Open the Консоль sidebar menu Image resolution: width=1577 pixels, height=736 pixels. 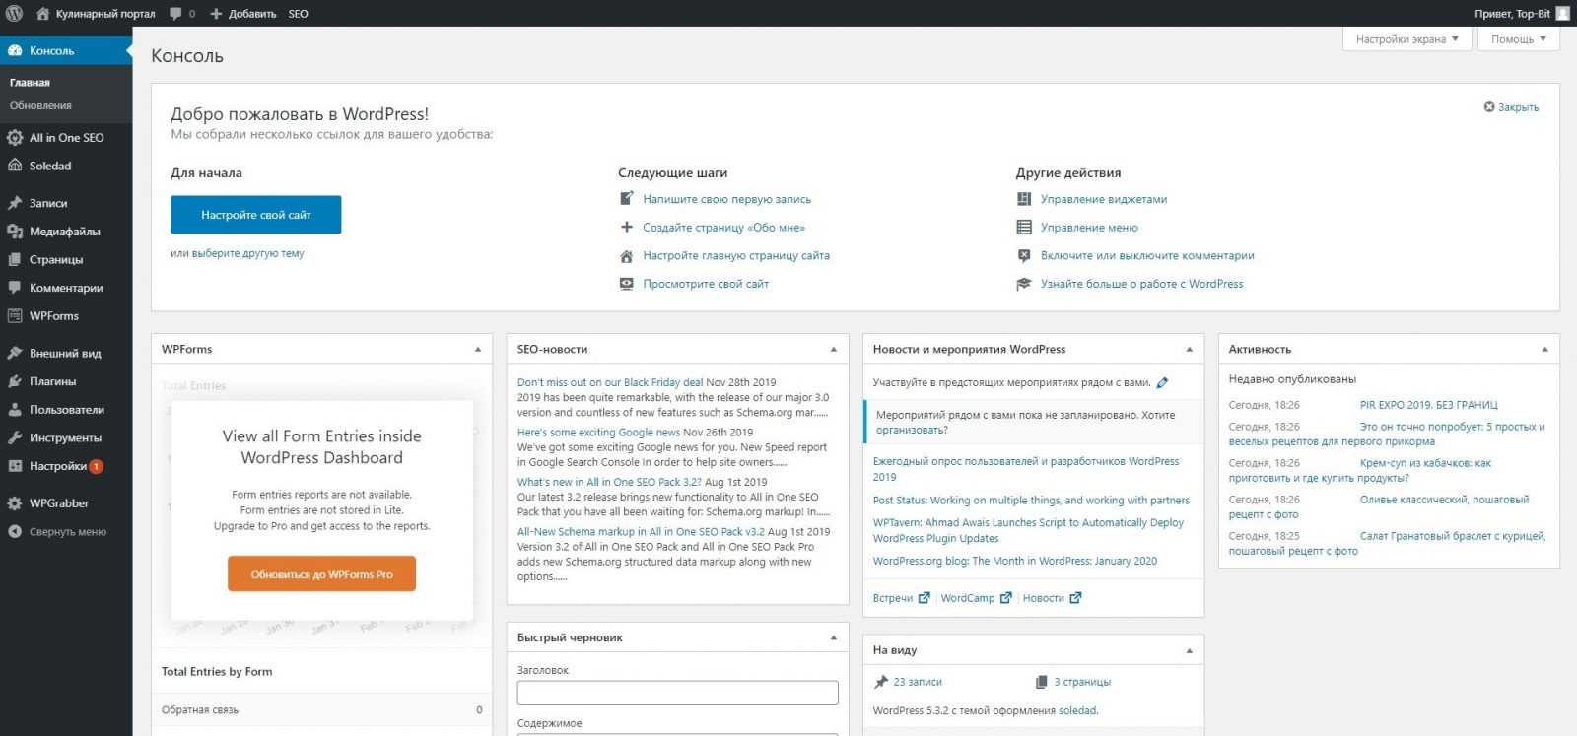coord(66,50)
